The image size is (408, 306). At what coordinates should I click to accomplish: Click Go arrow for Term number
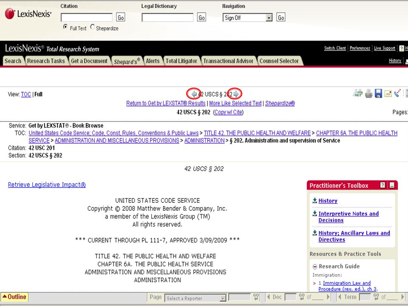point(376,297)
